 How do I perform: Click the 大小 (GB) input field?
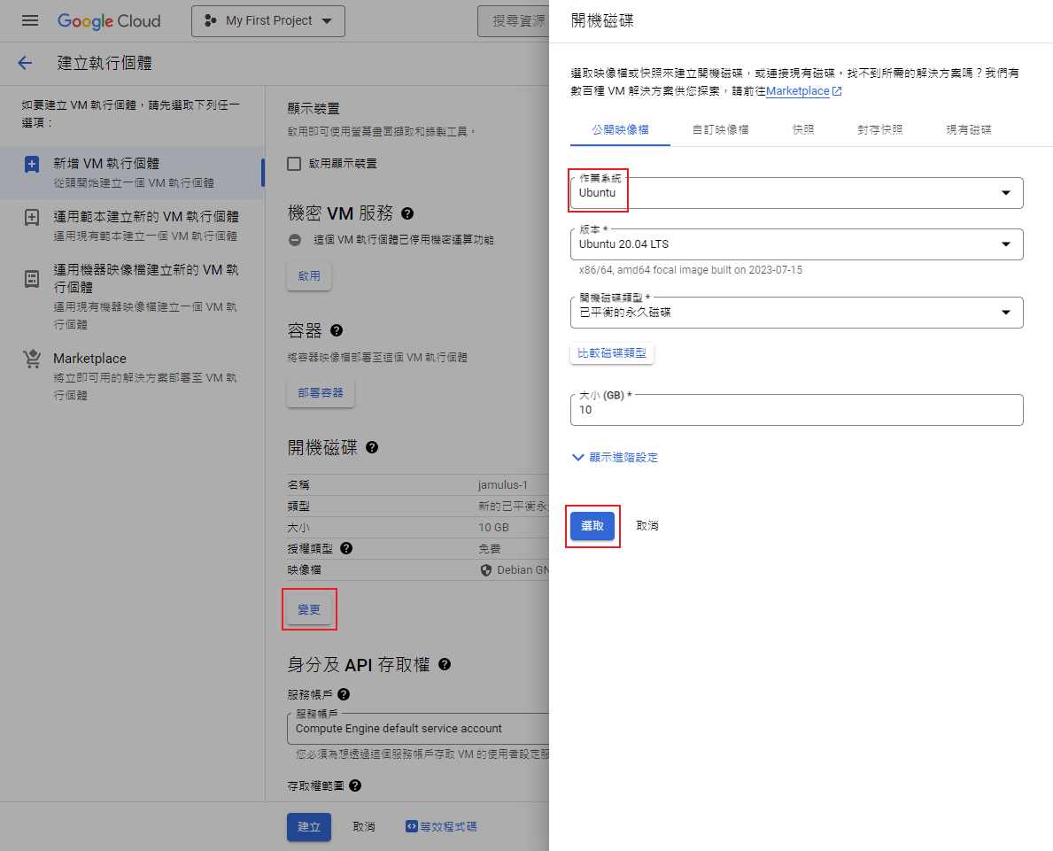(796, 409)
